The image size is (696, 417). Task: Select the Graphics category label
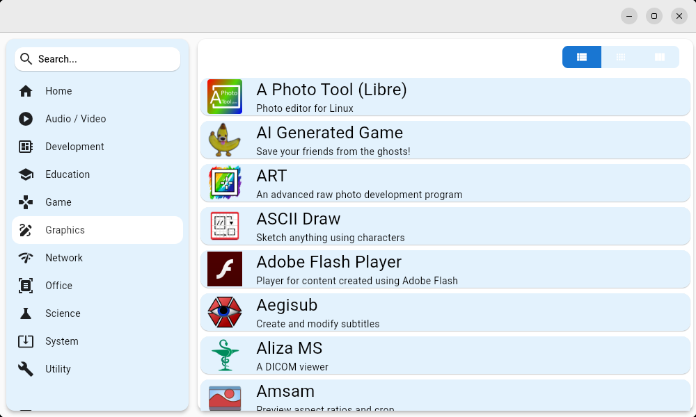tap(65, 230)
